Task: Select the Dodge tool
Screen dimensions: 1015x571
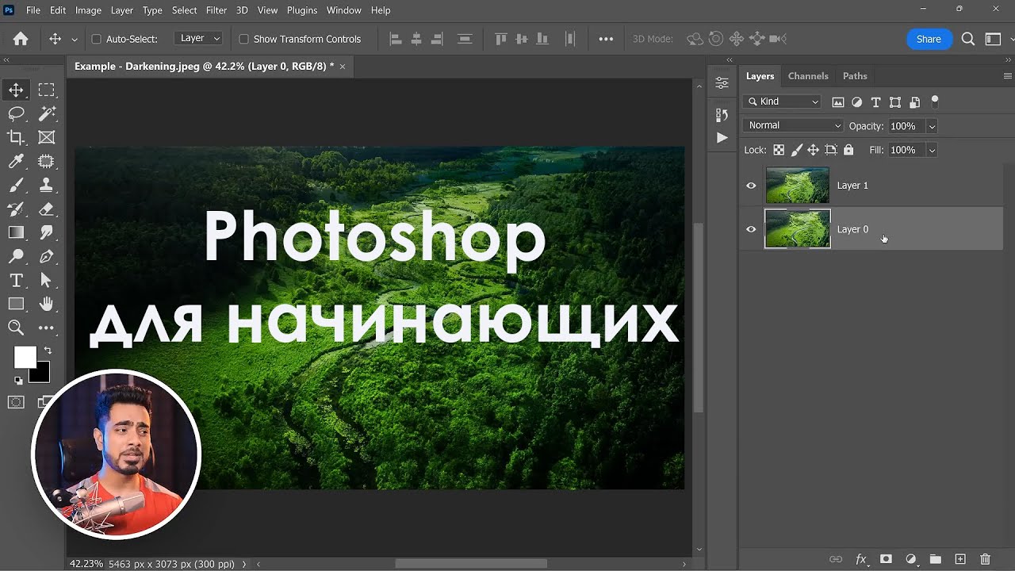Action: [16, 256]
